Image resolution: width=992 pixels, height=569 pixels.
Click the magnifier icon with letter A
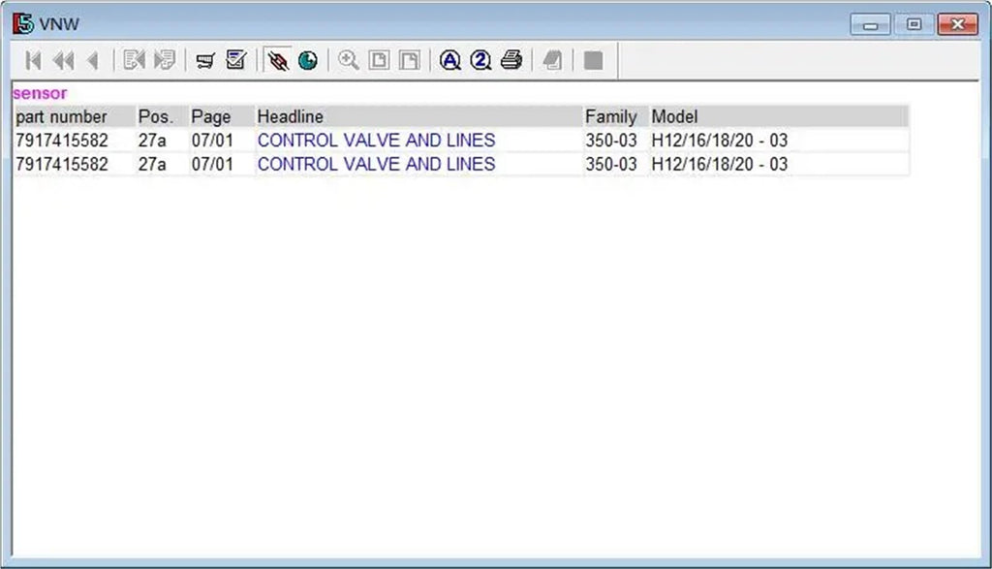pyautogui.click(x=449, y=61)
